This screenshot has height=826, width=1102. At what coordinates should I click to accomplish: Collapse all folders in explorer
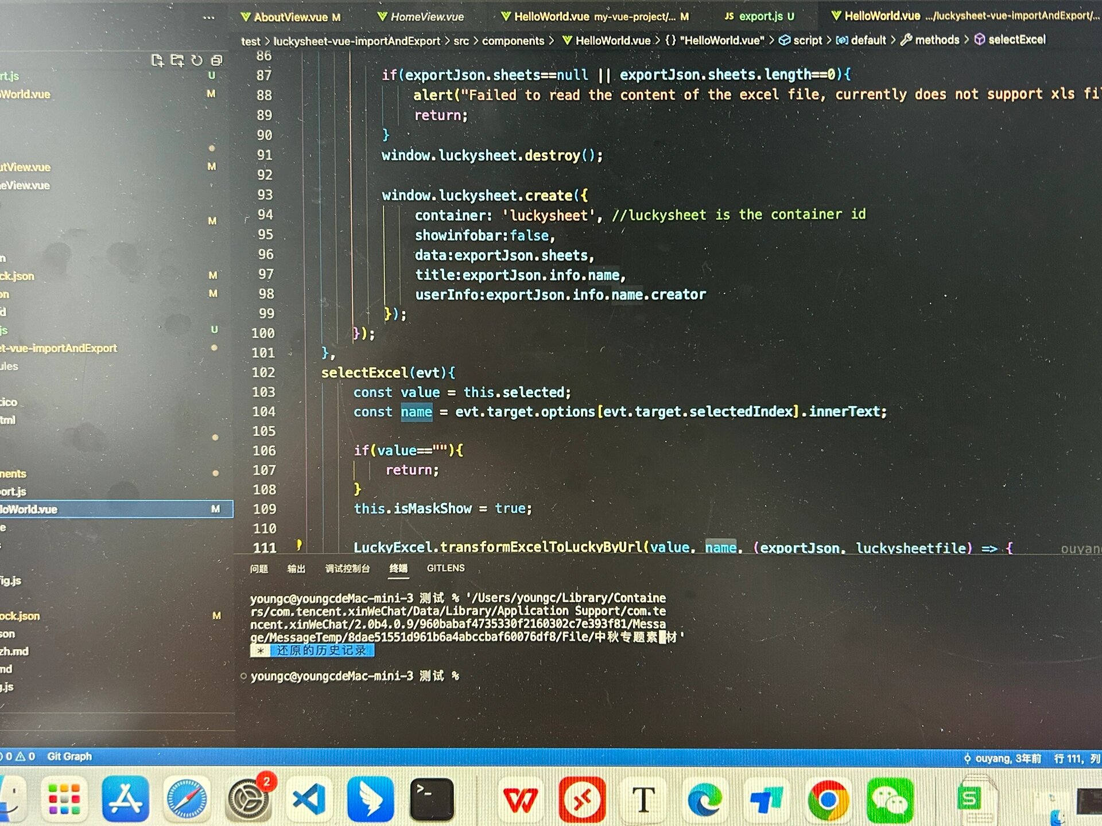click(x=216, y=60)
